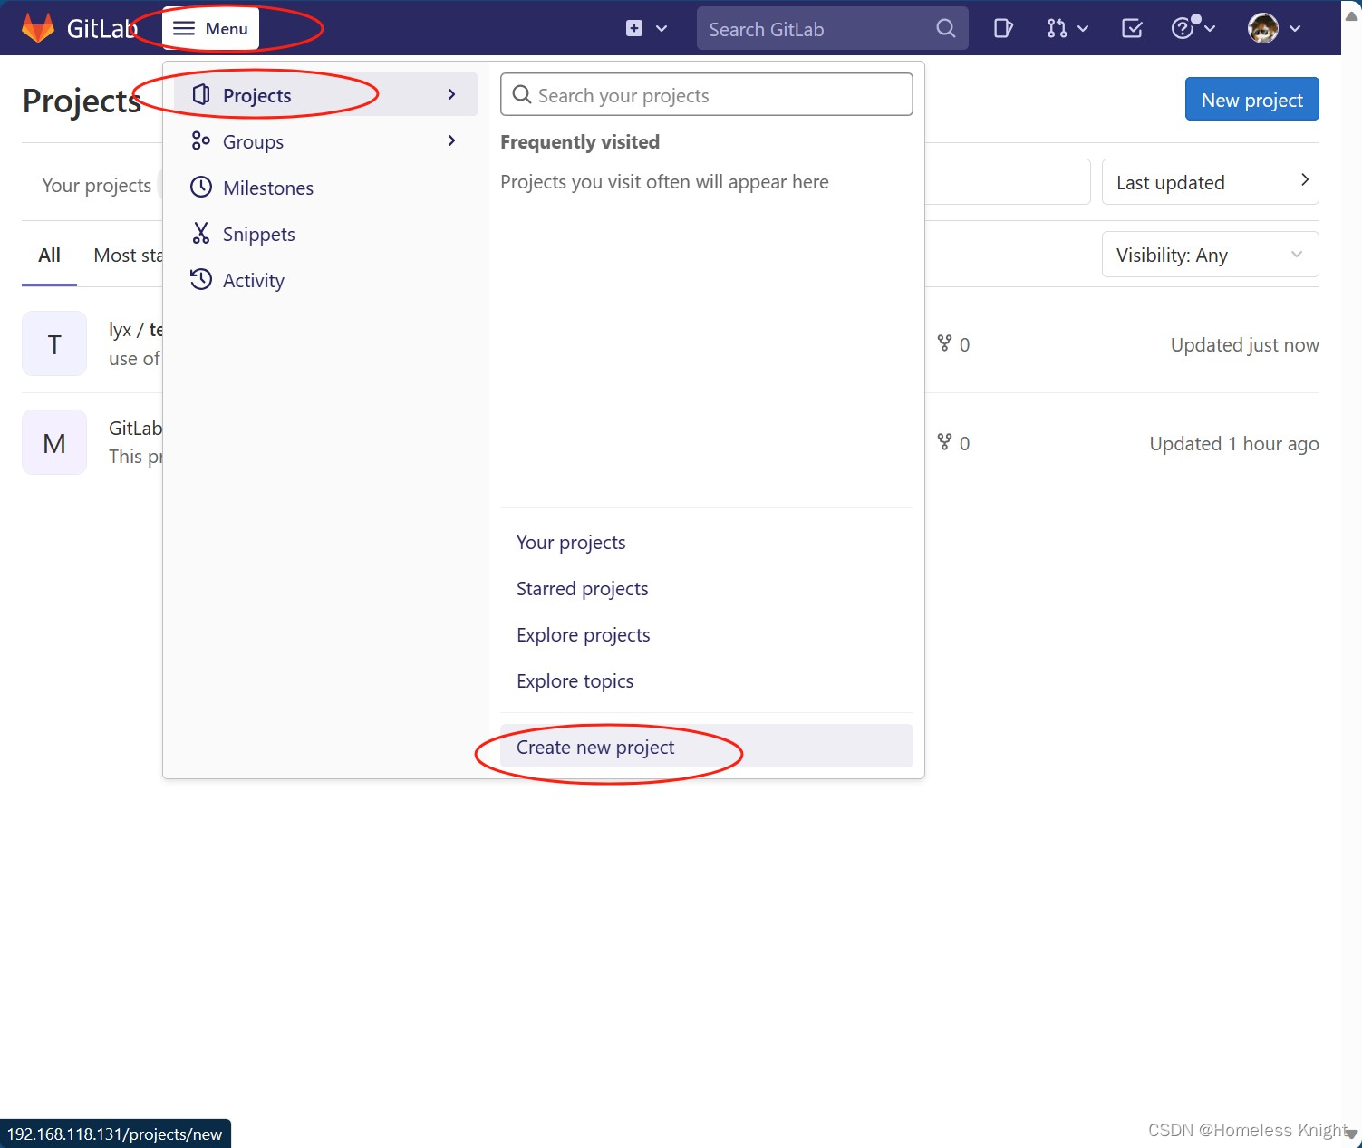
Task: Click the magnifier icon in Search GitLab
Action: click(x=945, y=28)
